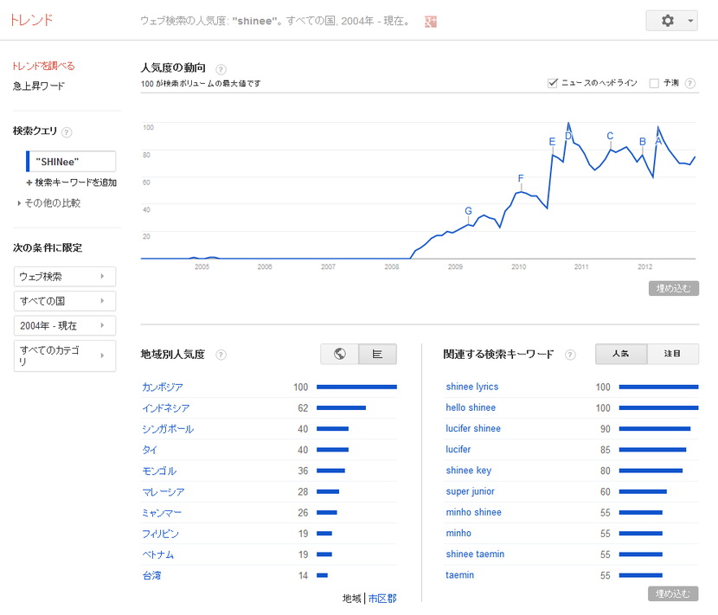Open カンボジア region link

pos(163,387)
